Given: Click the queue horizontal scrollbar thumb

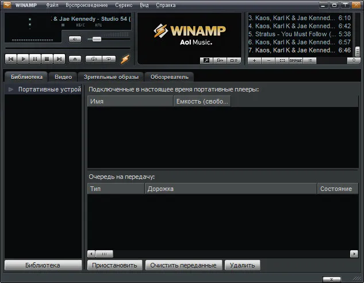Looking at the screenshot, I should pyautogui.click(x=104, y=254).
